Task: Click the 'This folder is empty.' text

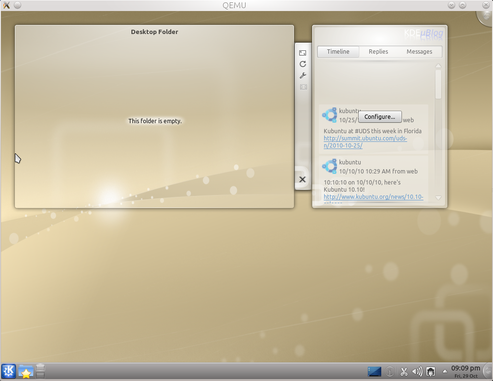Action: pyautogui.click(x=155, y=121)
